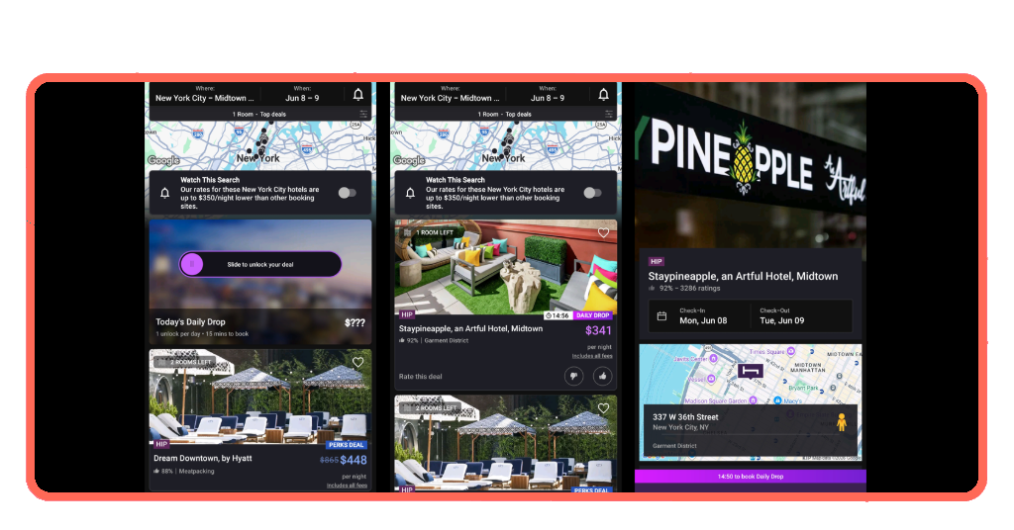The width and height of the screenshot is (1014, 530).
Task: Tap the Watch This Search bell icon on the $341 deal list screen
Action: pyautogui.click(x=410, y=193)
